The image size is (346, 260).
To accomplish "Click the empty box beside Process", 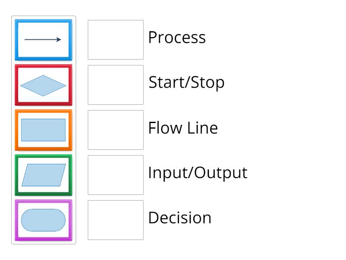I will tap(115, 40).
